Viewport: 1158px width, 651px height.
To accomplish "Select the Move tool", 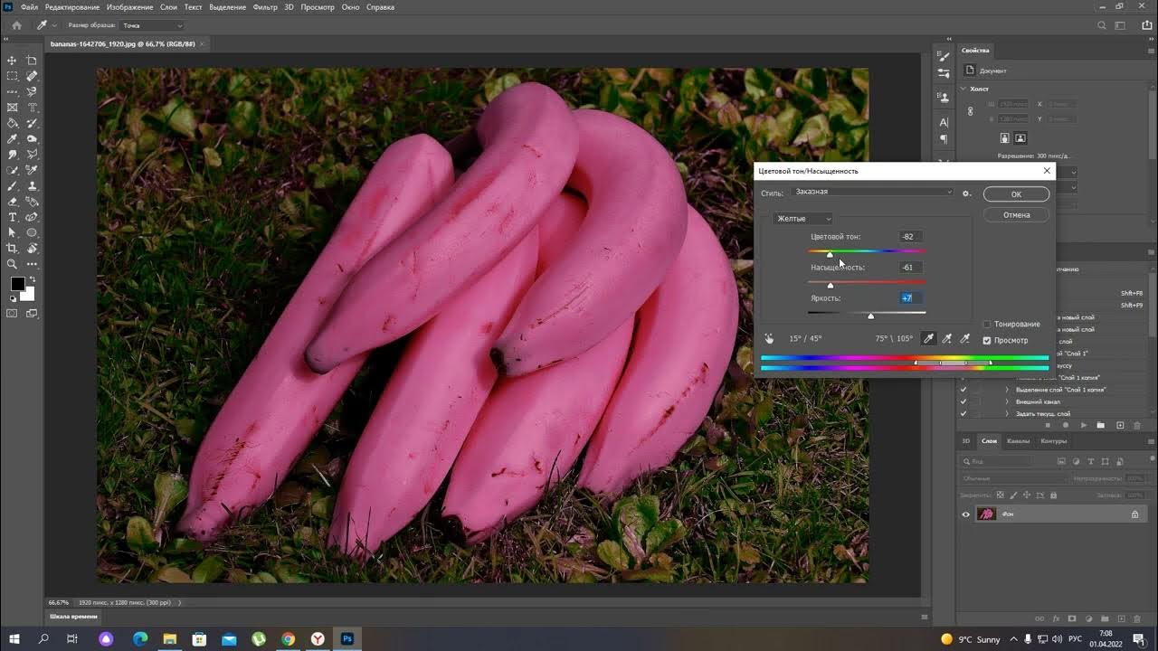I will coord(13,61).
